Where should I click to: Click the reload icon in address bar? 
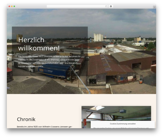pos(106,7)
